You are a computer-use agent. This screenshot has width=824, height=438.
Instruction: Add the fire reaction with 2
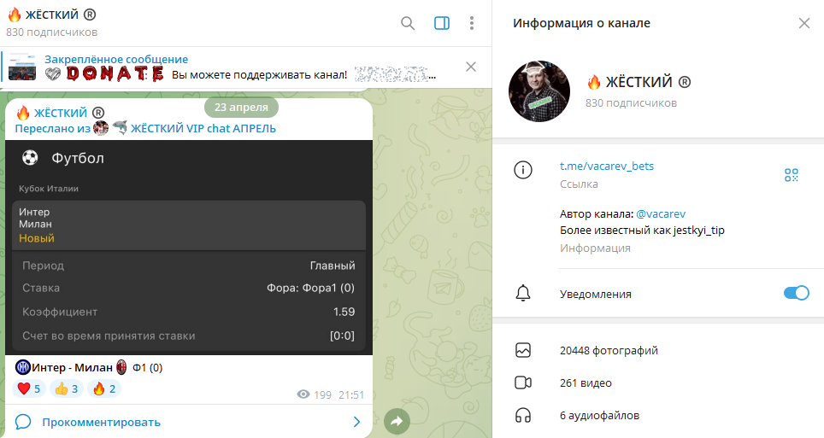104,388
